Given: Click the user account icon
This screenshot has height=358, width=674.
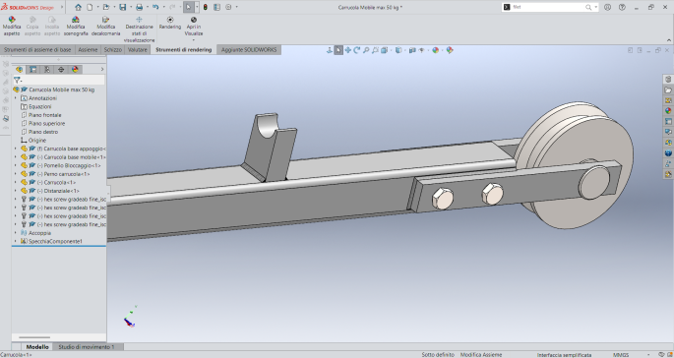Looking at the screenshot, I should tap(607, 7).
